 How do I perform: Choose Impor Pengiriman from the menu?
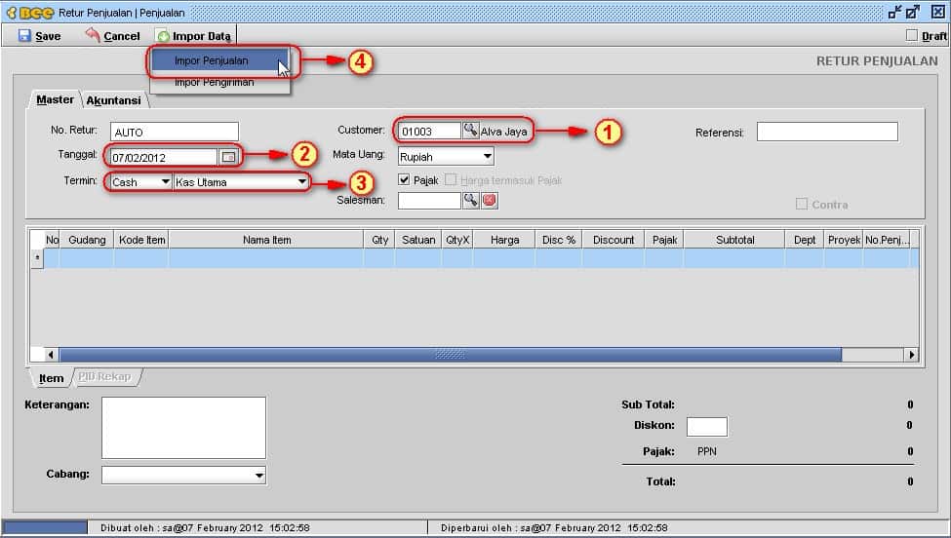(214, 83)
